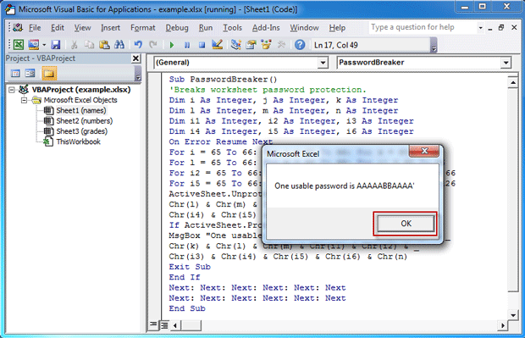
Task: Open the Edit menu
Action: pyautogui.click(x=58, y=28)
